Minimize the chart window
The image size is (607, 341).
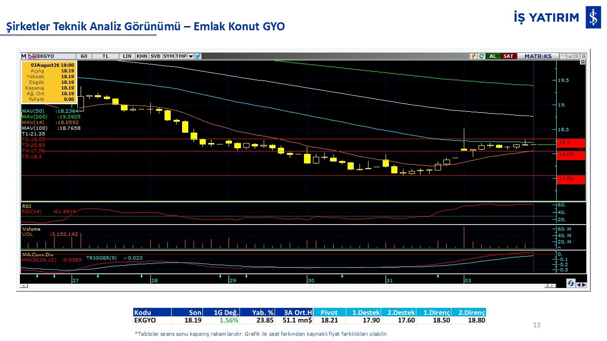point(570,56)
